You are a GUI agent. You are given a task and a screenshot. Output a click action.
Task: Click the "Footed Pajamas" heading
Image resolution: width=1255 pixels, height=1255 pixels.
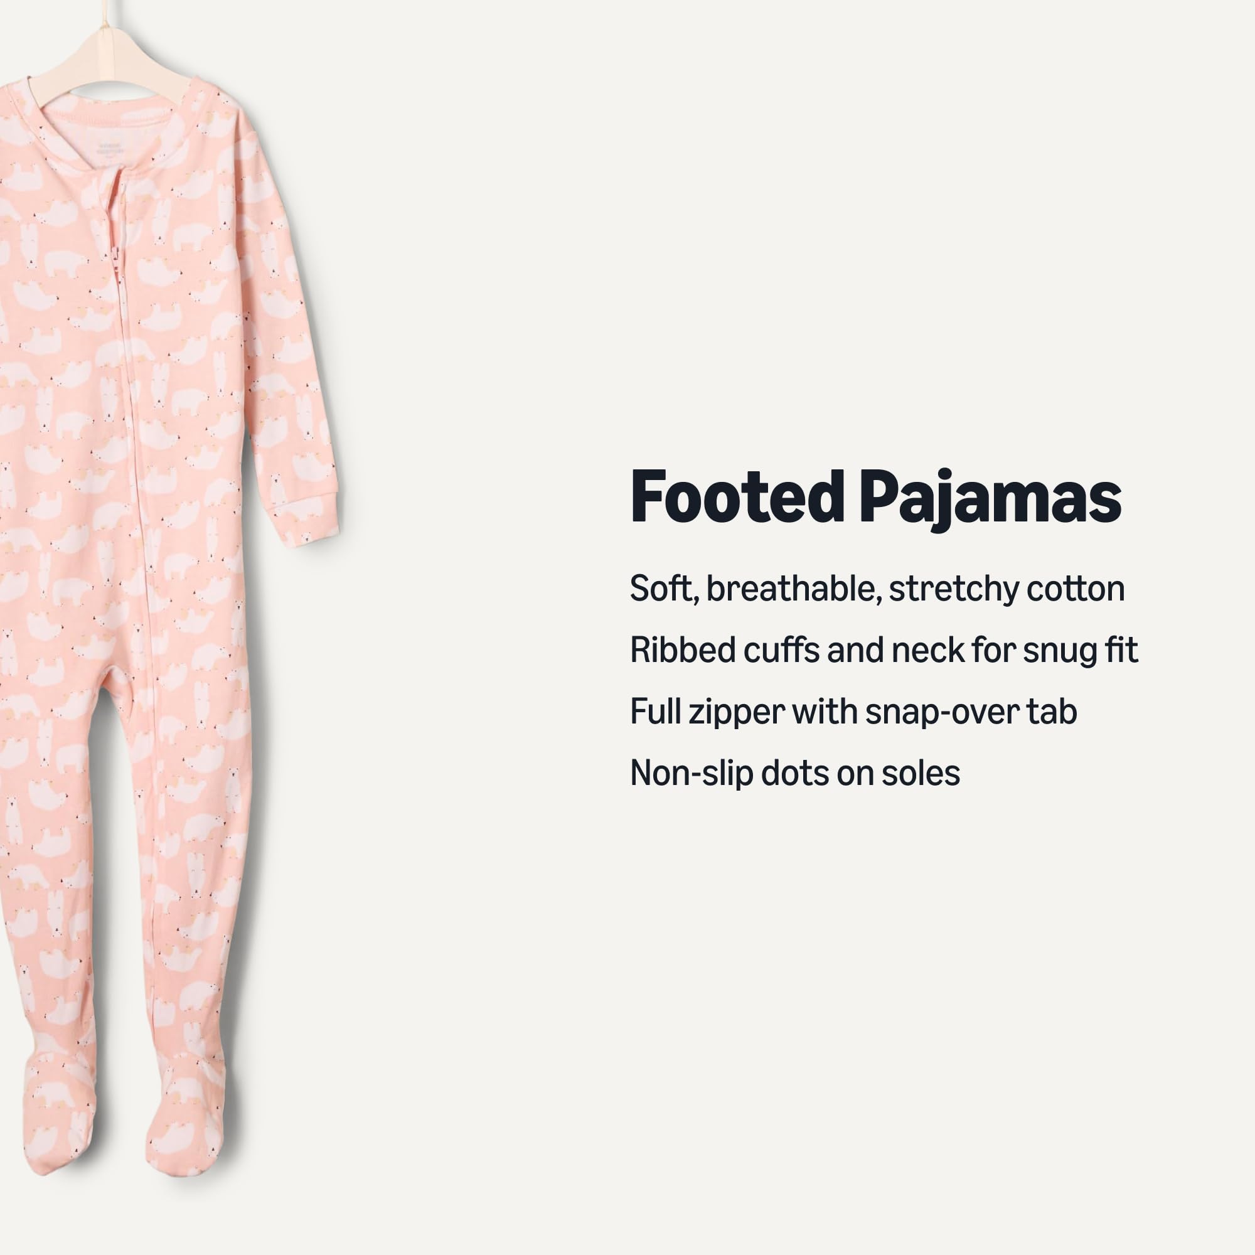tap(875, 498)
